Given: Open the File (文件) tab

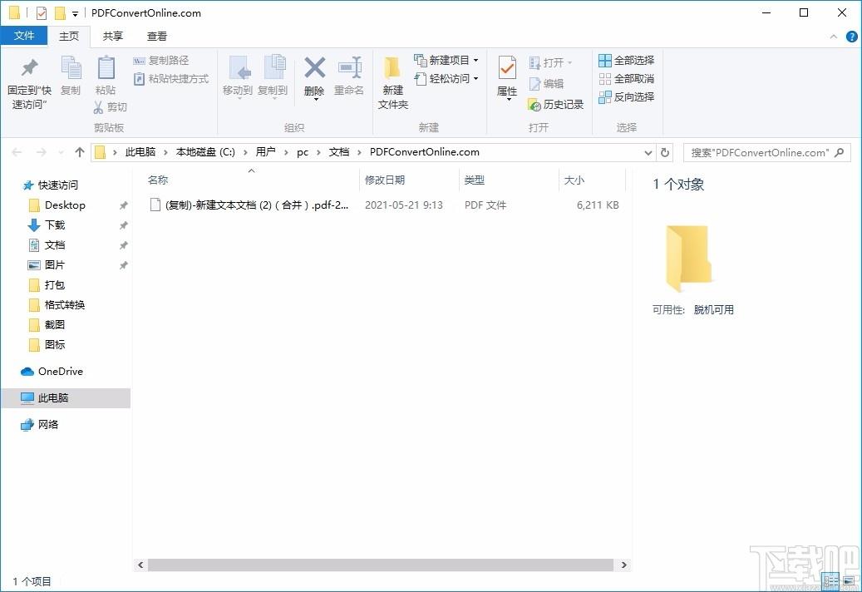Looking at the screenshot, I should (23, 36).
